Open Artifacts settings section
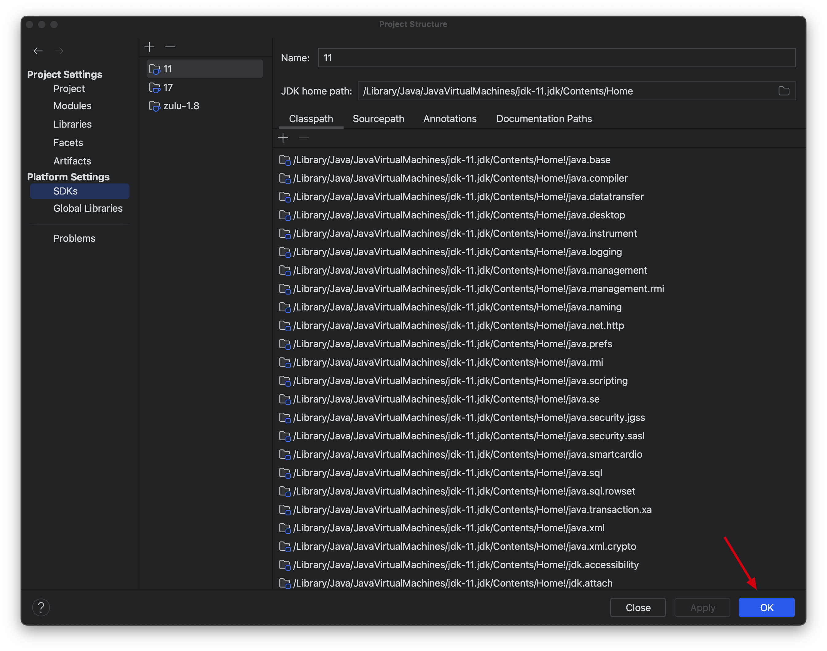Viewport: 827px width, 651px height. click(72, 161)
